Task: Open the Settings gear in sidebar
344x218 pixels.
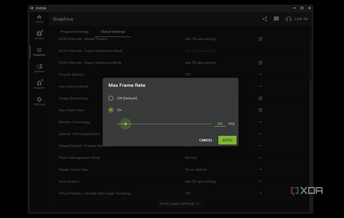Action: click(x=39, y=101)
